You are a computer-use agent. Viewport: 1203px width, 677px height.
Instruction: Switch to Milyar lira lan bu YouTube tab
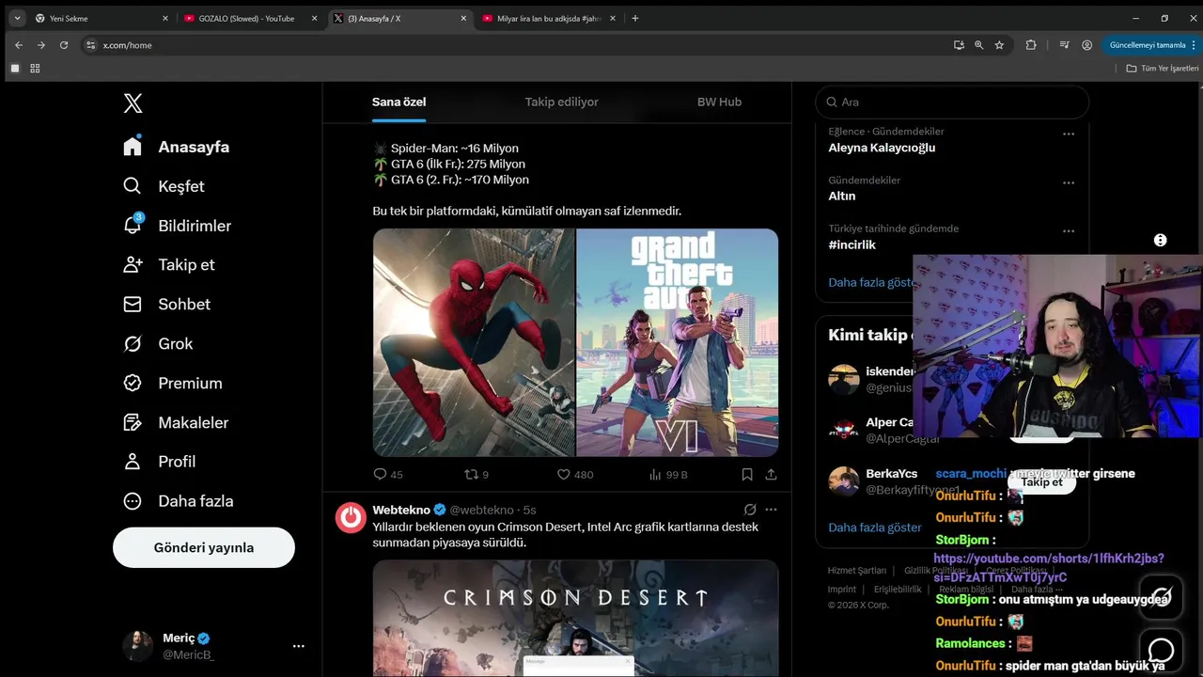click(549, 18)
